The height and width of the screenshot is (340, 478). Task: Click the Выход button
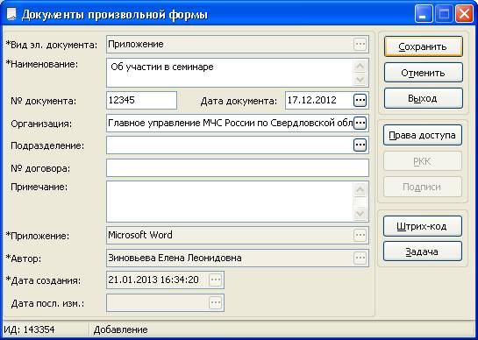pyautogui.click(x=424, y=98)
